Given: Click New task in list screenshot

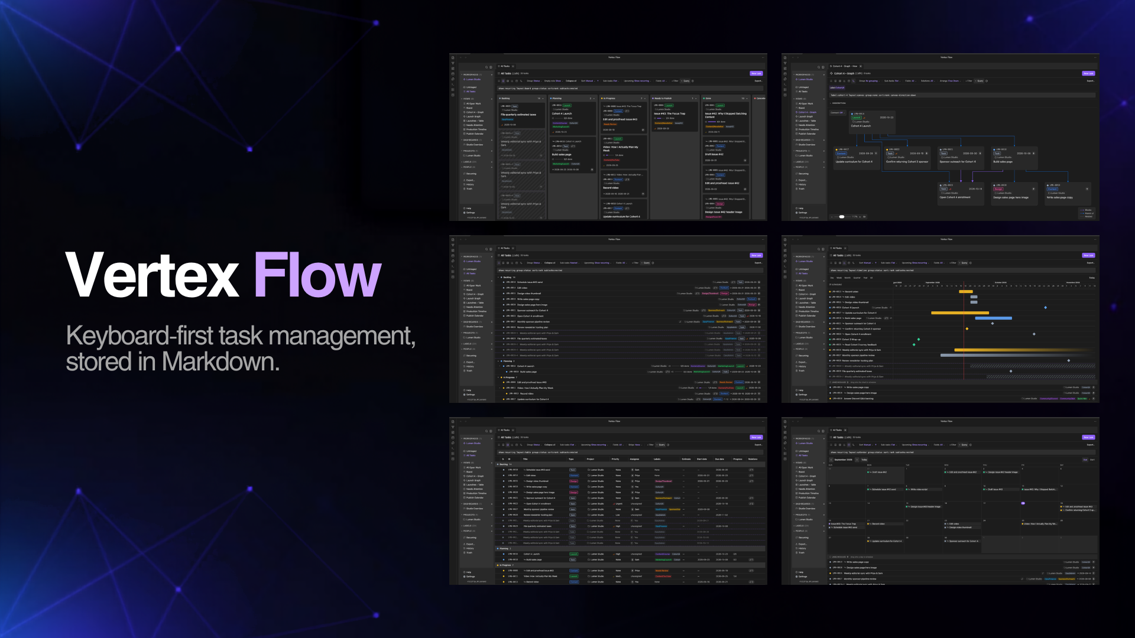Looking at the screenshot, I should (756, 255).
